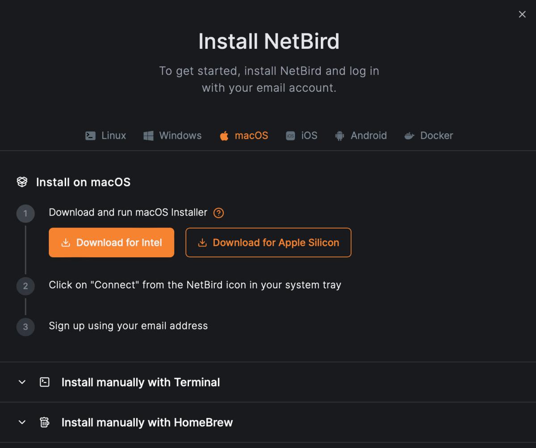Viewport: 536px width, 448px height.
Task: Select step 2 circle indicator
Action: [x=25, y=286]
